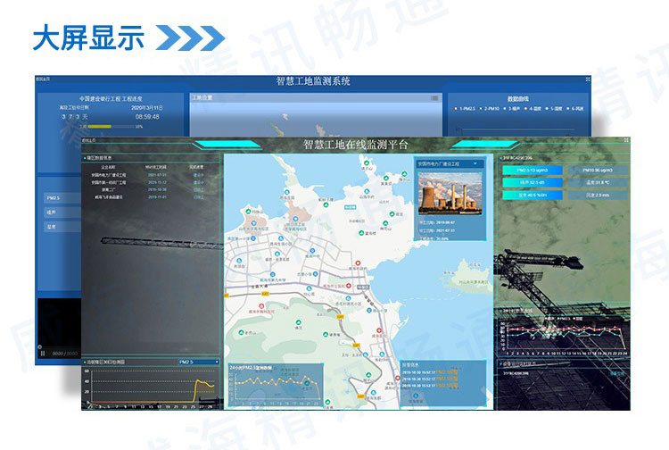Click fullscreen icon of rear monitoring system window
This screenshot has height=450, width=669.
(588, 79)
